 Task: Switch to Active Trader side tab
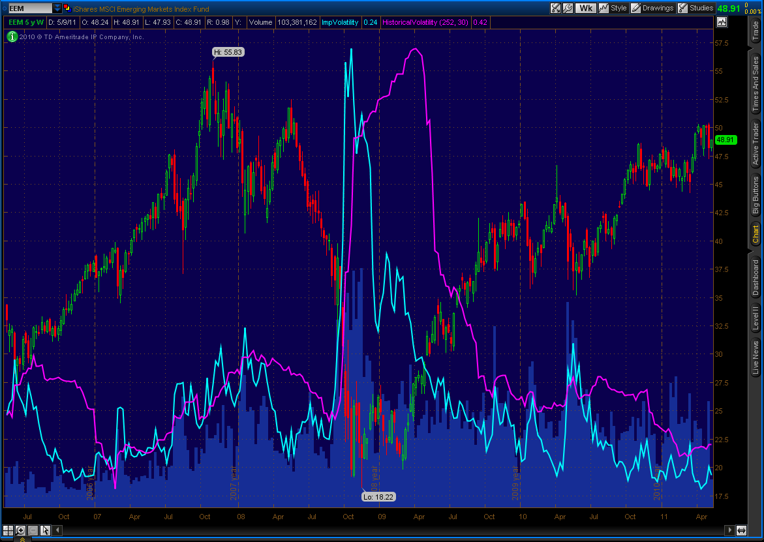click(x=756, y=143)
